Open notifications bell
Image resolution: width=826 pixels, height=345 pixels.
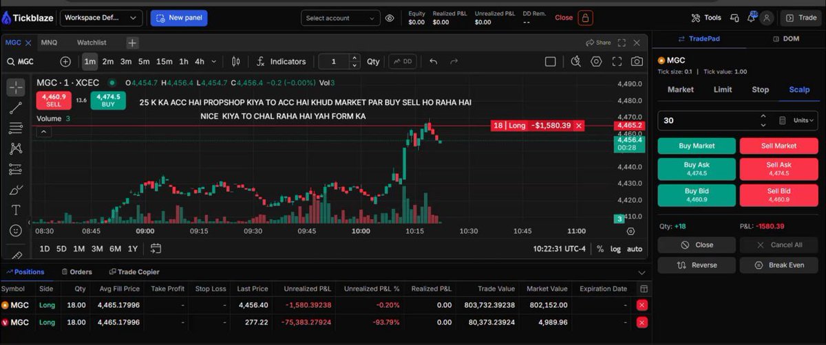(x=751, y=18)
